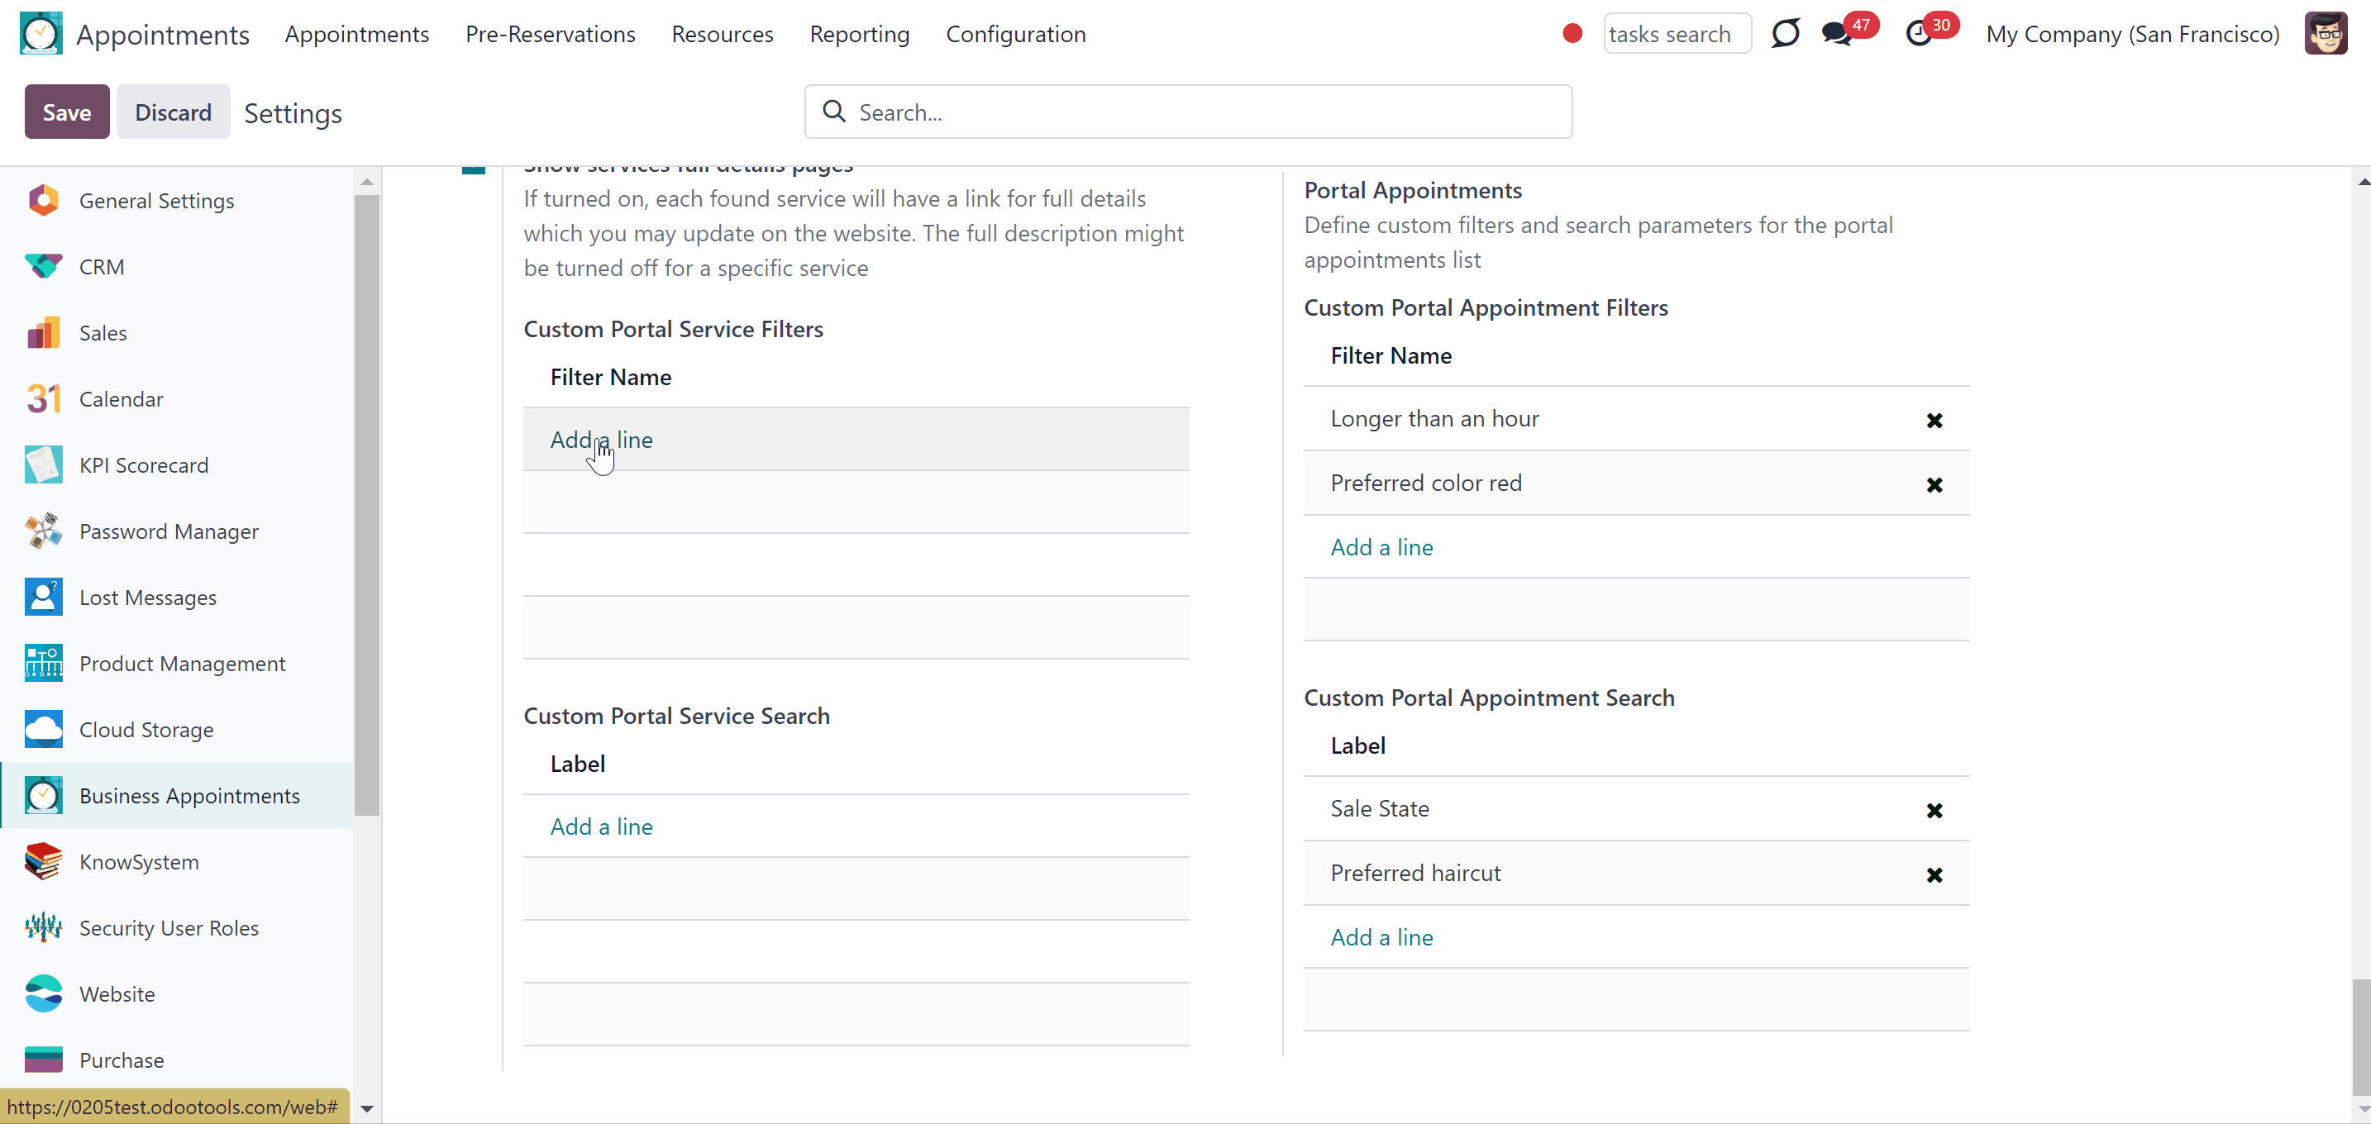The width and height of the screenshot is (2371, 1124).
Task: Click the appointment search 'Label' column header
Action: (x=1357, y=746)
